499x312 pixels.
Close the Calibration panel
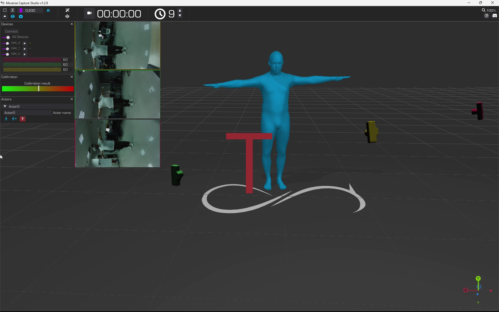point(72,77)
